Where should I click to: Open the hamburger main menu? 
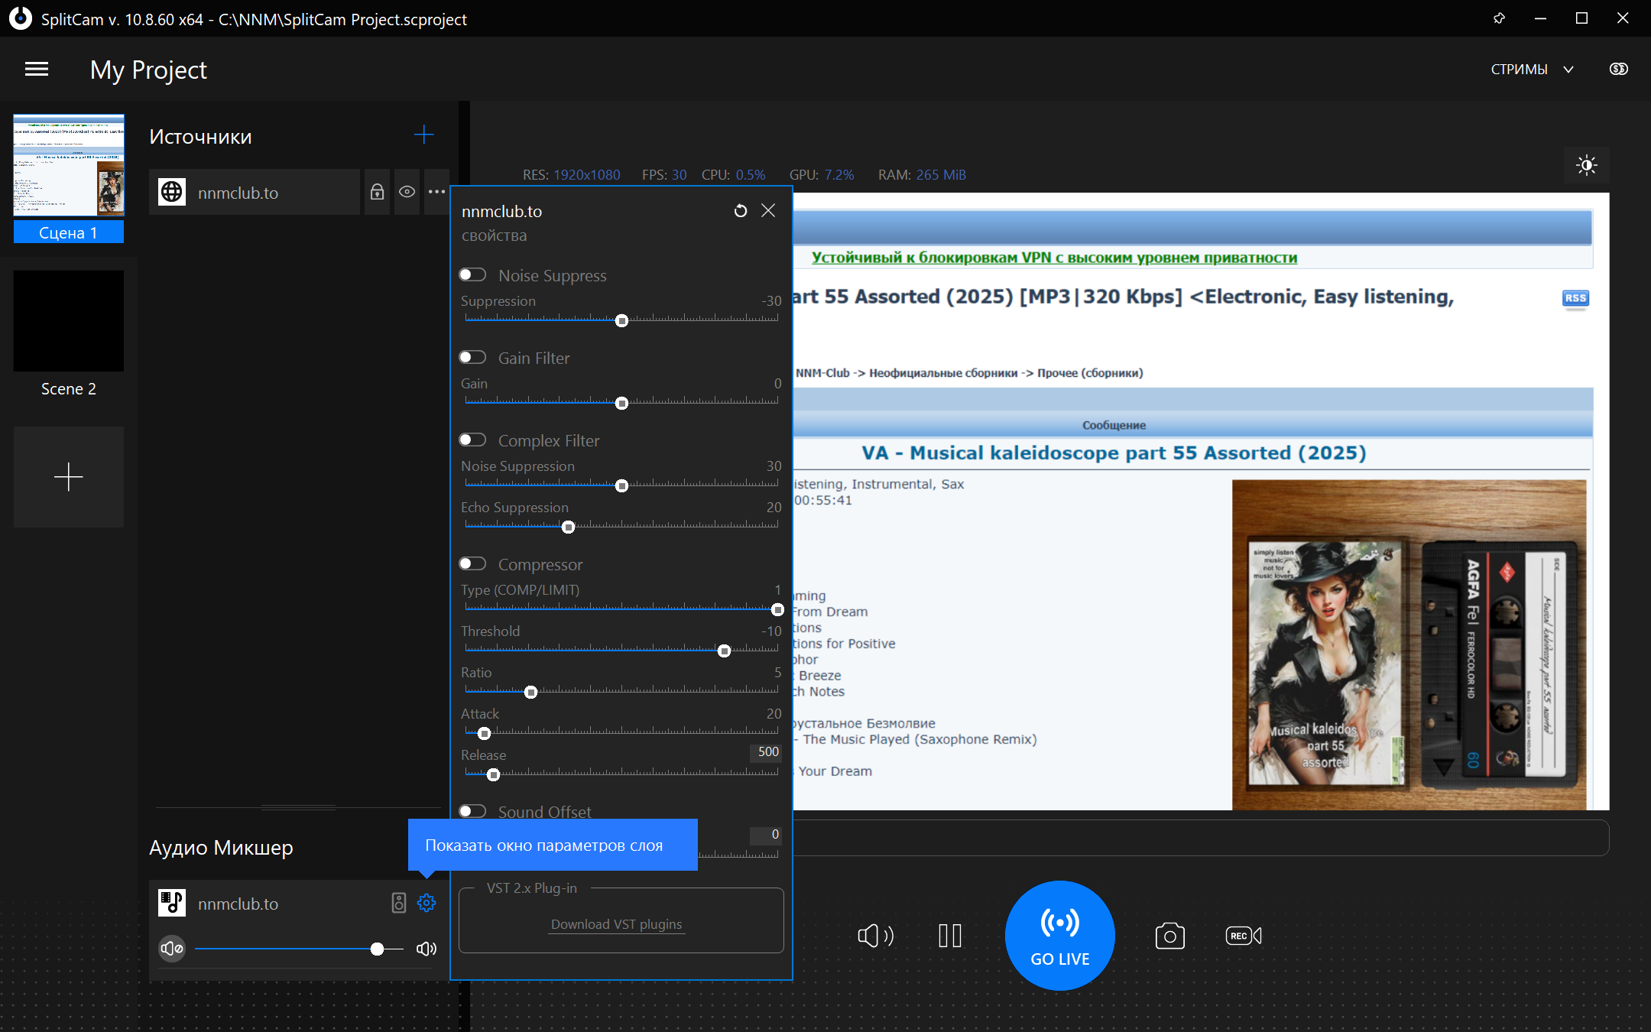pyautogui.click(x=37, y=70)
